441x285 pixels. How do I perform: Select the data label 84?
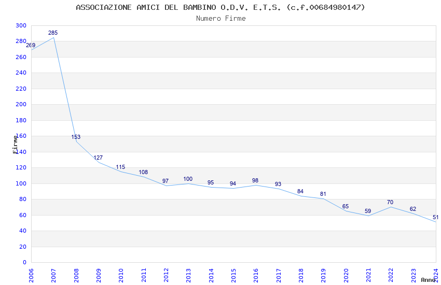pyautogui.click(x=300, y=192)
